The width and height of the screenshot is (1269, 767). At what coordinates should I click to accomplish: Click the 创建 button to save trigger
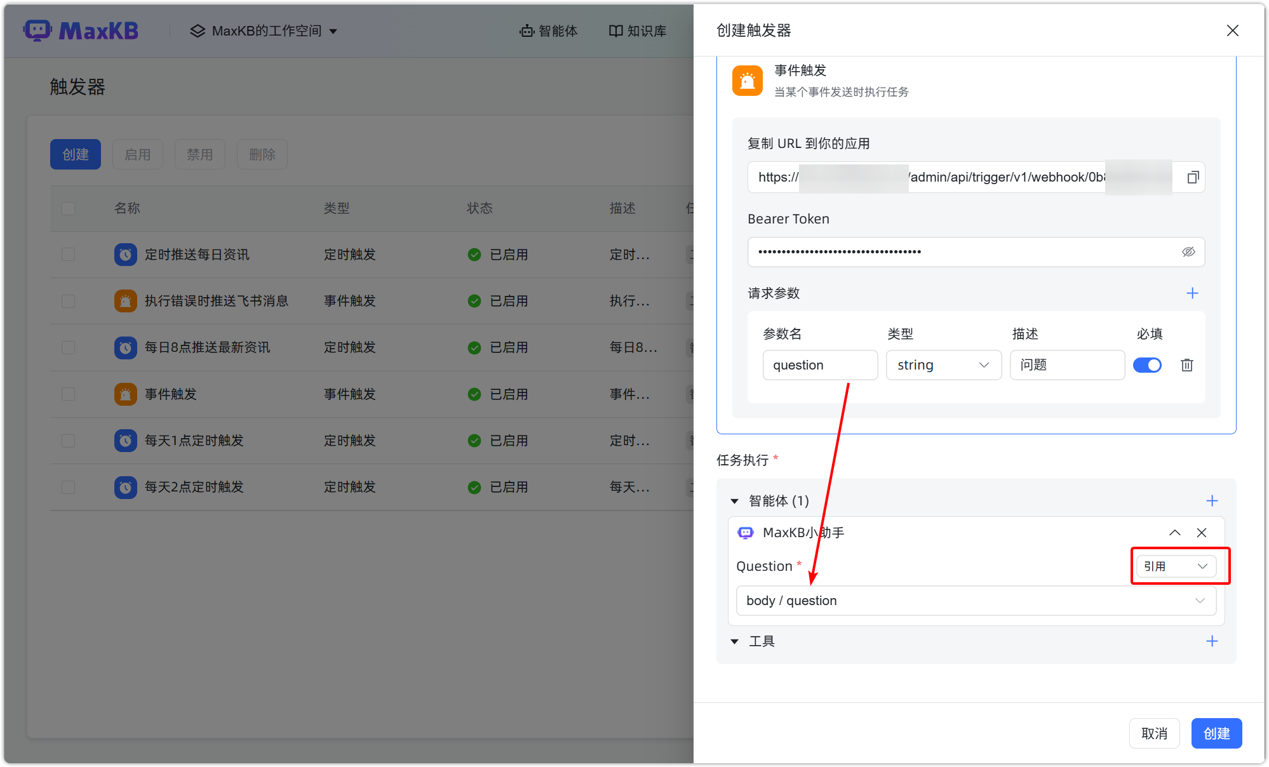coord(1216,733)
